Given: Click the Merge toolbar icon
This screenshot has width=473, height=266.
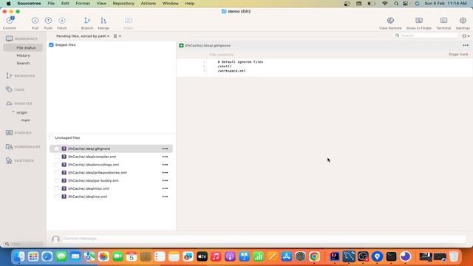Looking at the screenshot, I should point(103,21).
